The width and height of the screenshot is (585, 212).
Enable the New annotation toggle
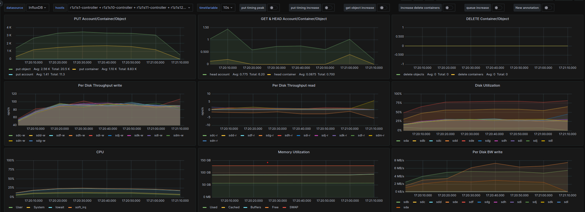click(548, 8)
